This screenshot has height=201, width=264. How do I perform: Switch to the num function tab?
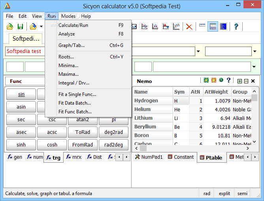35,157
